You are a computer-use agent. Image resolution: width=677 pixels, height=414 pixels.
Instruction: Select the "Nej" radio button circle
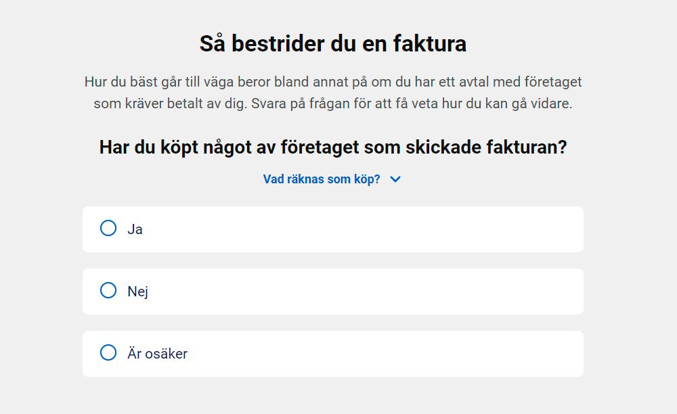coord(108,290)
